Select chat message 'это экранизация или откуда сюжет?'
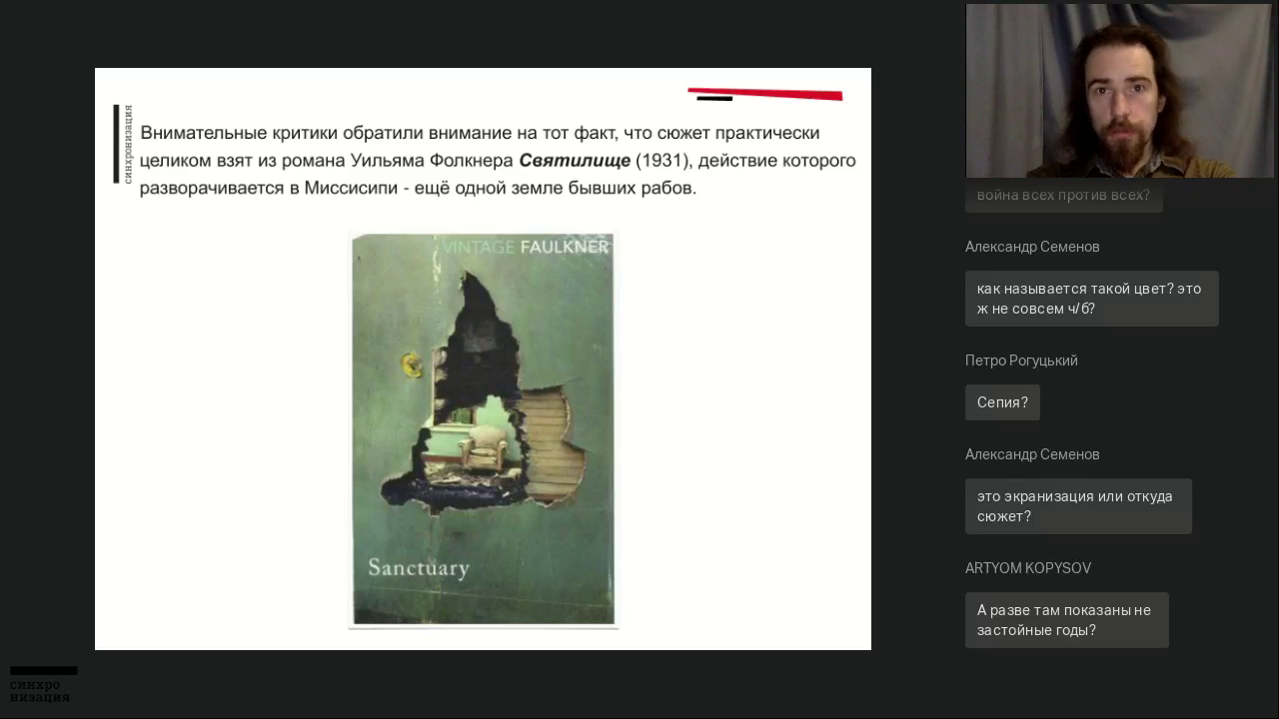Image resolution: width=1279 pixels, height=719 pixels. [x=1078, y=506]
